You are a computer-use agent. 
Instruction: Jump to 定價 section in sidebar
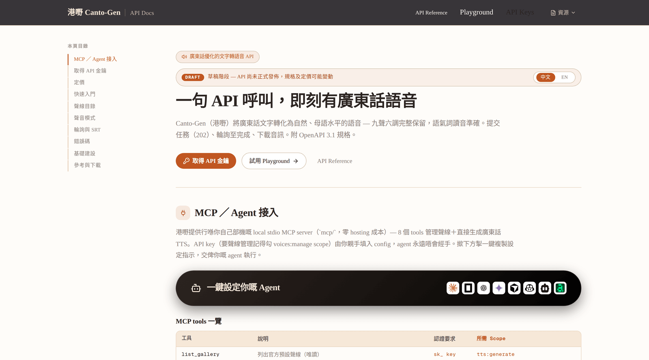click(79, 83)
